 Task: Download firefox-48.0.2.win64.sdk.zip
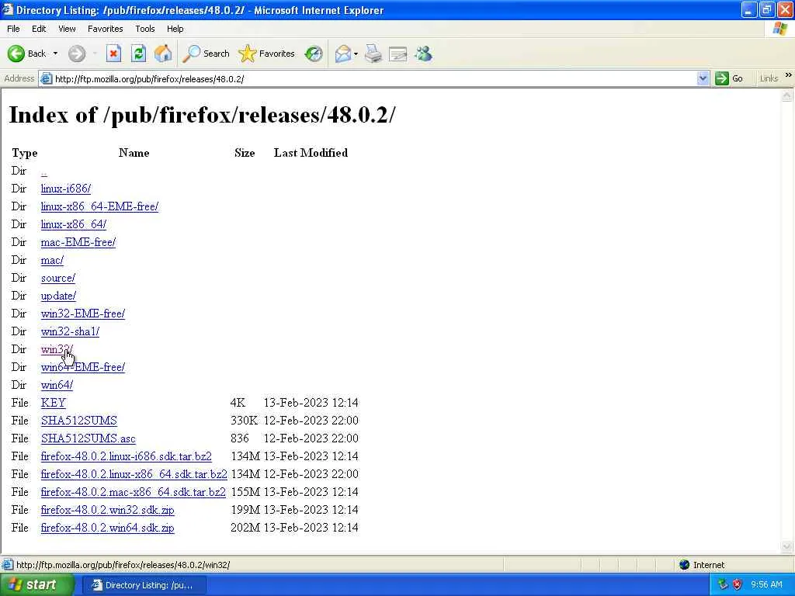pyautogui.click(x=107, y=528)
